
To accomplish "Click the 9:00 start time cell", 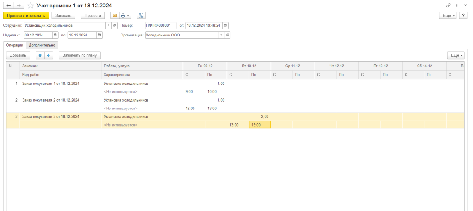I will click(x=194, y=91).
